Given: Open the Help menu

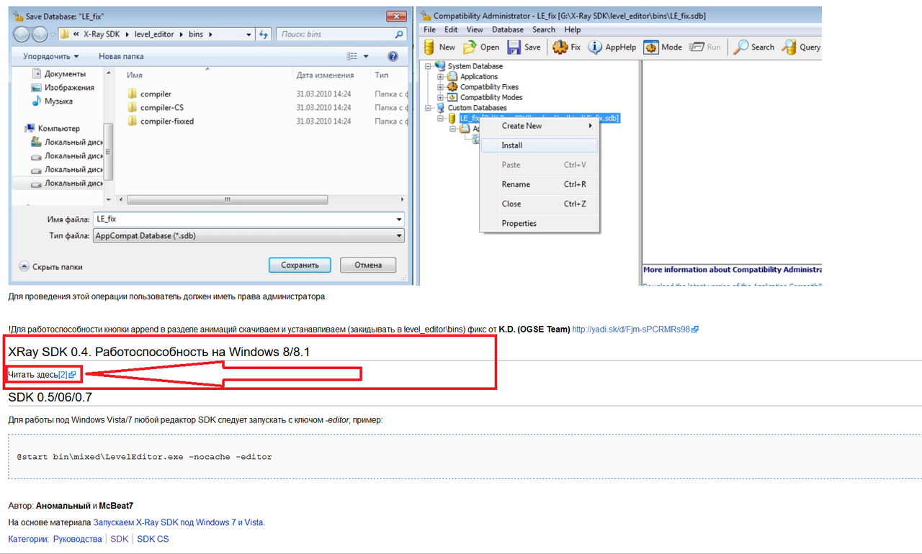Looking at the screenshot, I should (573, 29).
